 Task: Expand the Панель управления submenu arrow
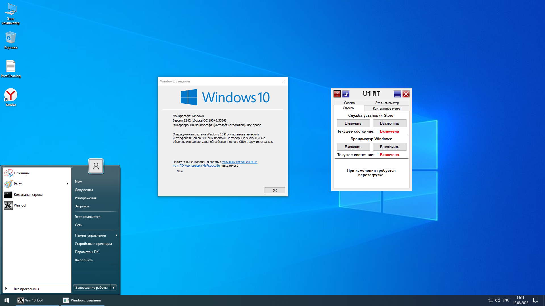pos(116,235)
